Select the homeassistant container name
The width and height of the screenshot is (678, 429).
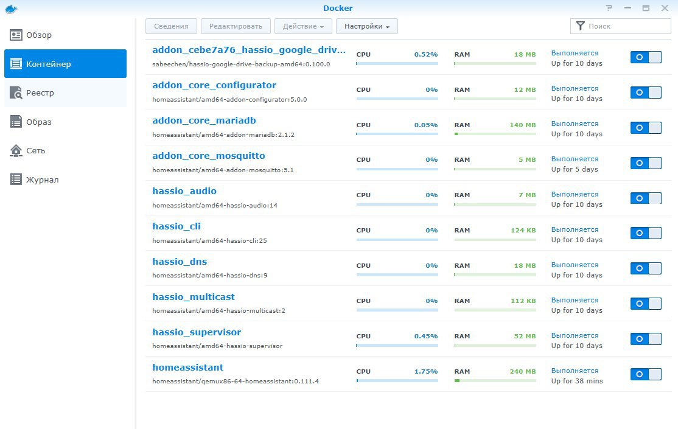point(187,368)
